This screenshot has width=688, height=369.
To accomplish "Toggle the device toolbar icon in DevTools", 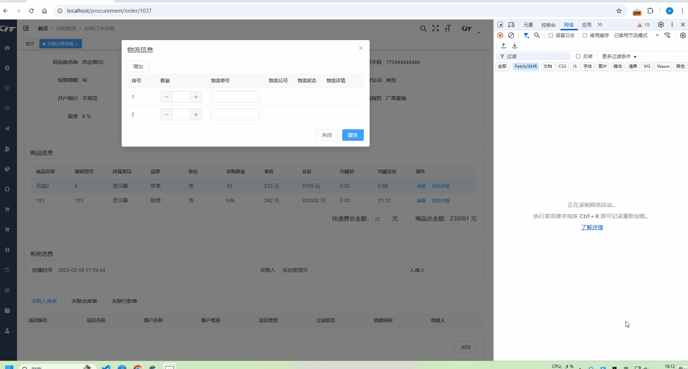I will tap(511, 25).
